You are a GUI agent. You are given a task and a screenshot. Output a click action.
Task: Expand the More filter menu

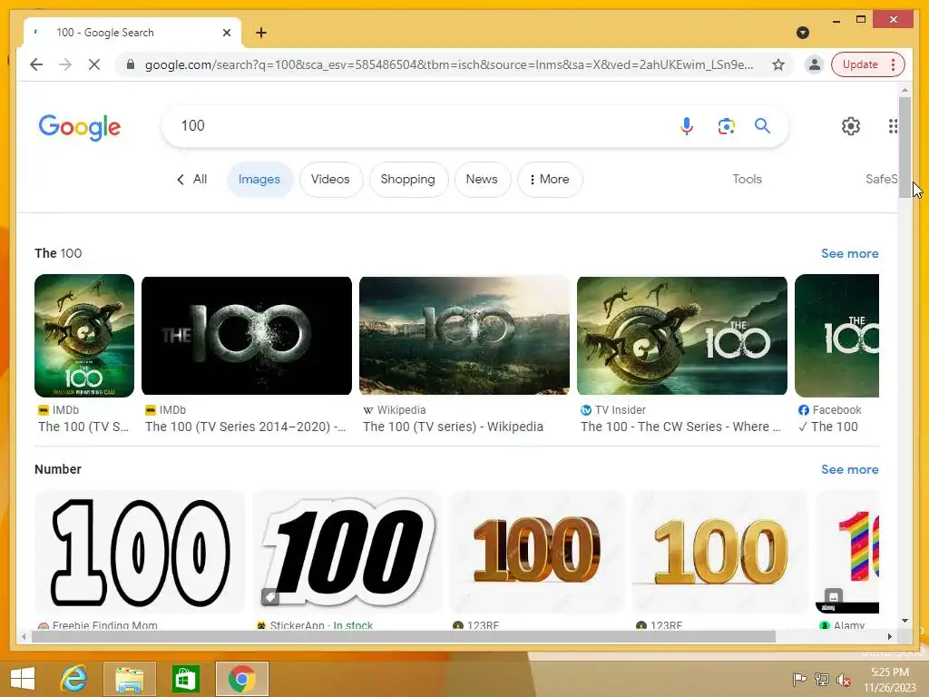click(549, 179)
